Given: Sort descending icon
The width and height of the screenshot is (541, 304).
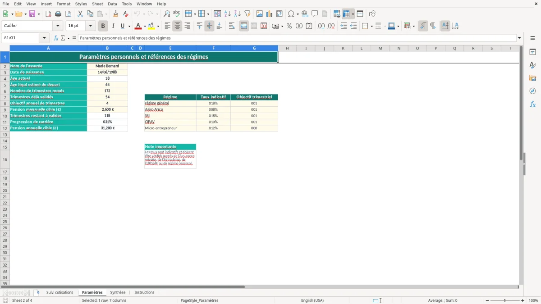Looking at the screenshot, I should click(238, 14).
